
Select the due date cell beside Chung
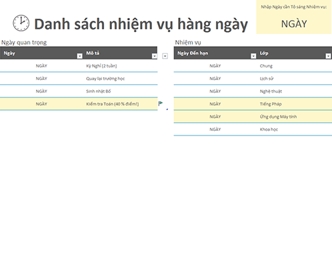215,66
